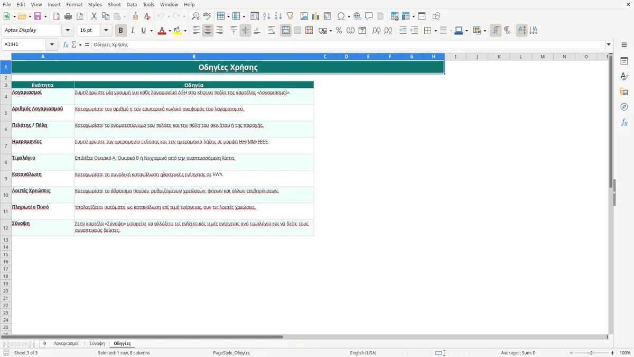Image resolution: width=634 pixels, height=357 pixels.
Task: Insert a chart
Action: (x=316, y=16)
